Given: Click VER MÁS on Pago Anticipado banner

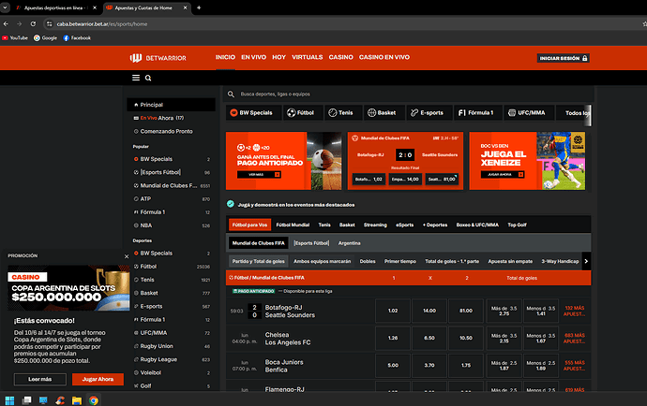Looking at the screenshot, I should [x=259, y=175].
